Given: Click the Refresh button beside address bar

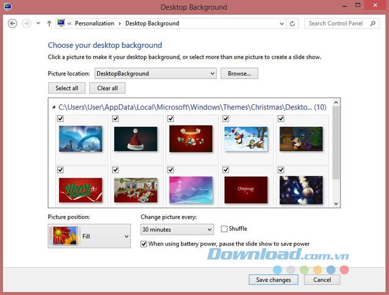Looking at the screenshot, I should [293, 24].
